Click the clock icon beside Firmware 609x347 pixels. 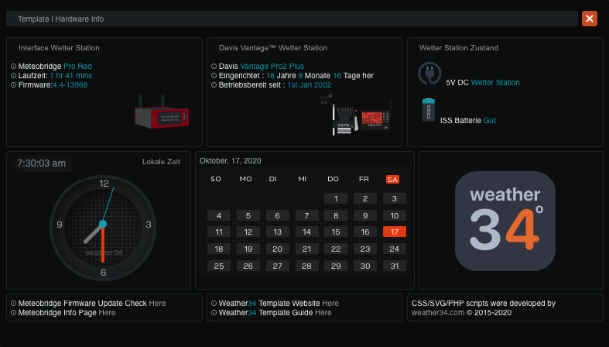[14, 85]
